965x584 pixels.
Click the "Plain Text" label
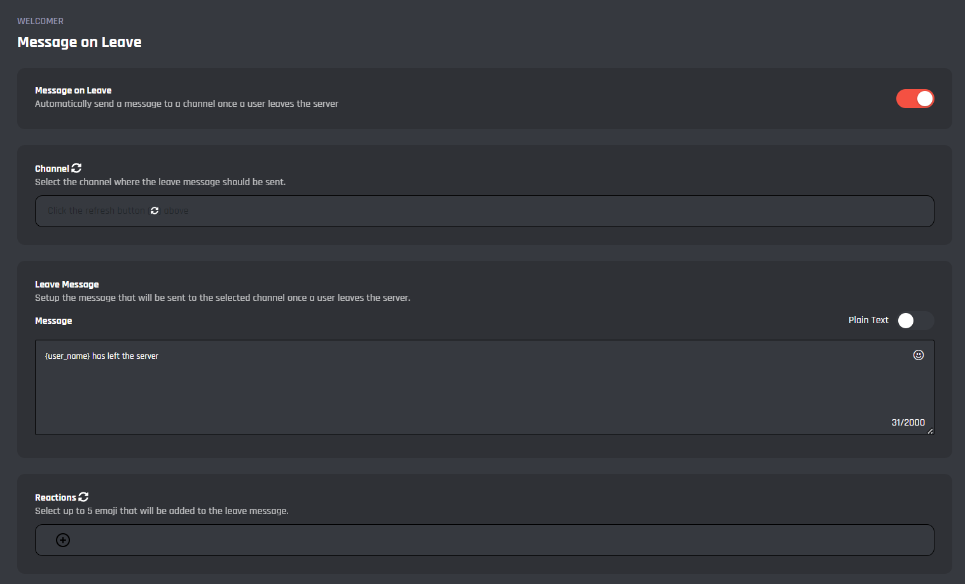click(868, 320)
